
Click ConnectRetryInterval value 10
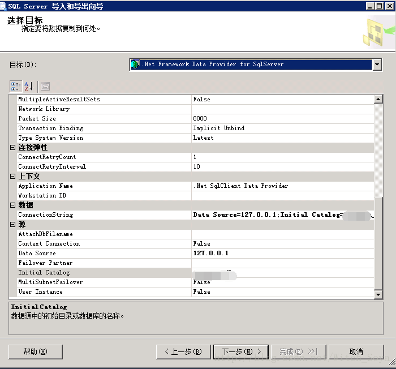coord(283,166)
